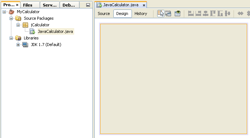The image size is (250, 138).
Task: Click the JDK 1.7 computer icon
Action: tap(25, 45)
